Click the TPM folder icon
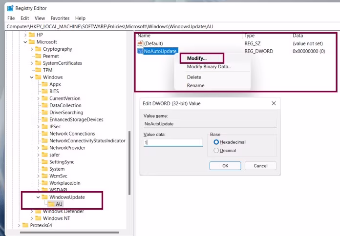The width and height of the screenshot is (340, 236). pos(38,70)
